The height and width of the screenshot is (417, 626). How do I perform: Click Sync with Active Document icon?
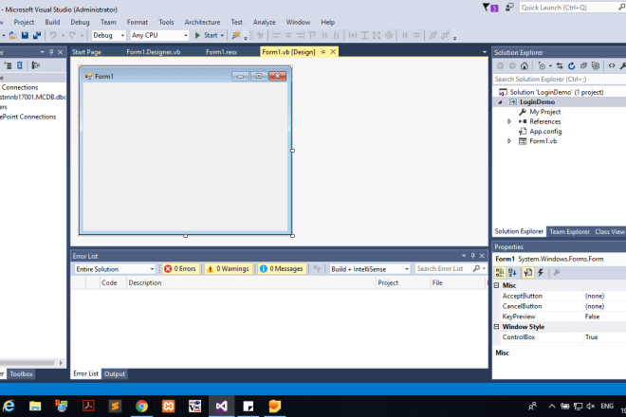click(560, 65)
